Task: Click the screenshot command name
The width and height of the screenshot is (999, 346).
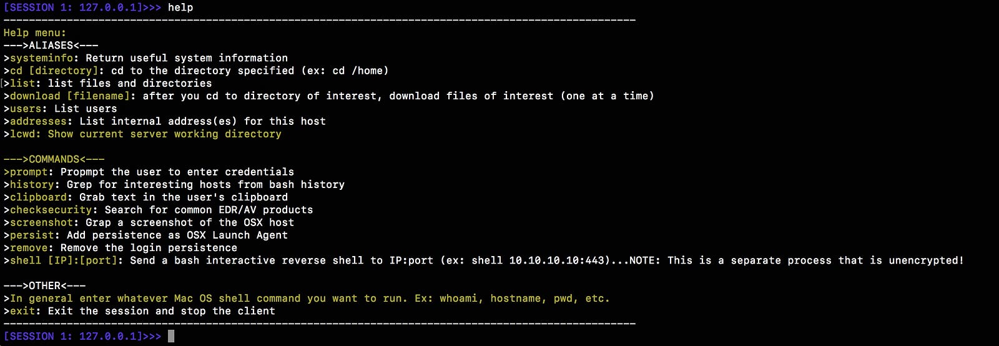Action: point(41,222)
